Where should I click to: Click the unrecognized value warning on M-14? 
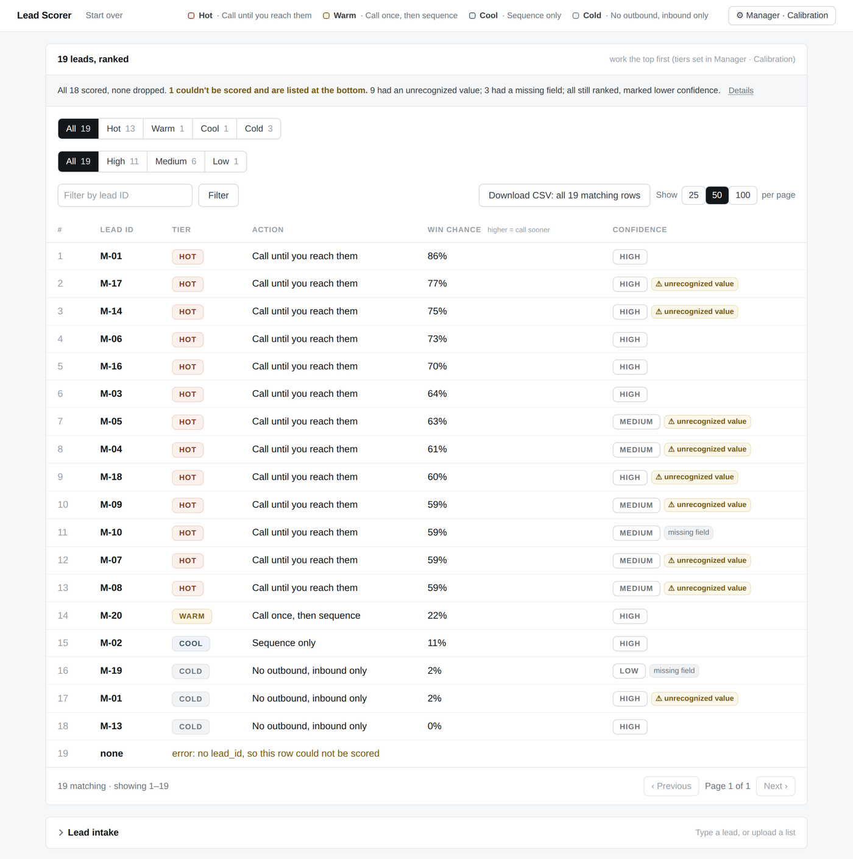point(695,312)
